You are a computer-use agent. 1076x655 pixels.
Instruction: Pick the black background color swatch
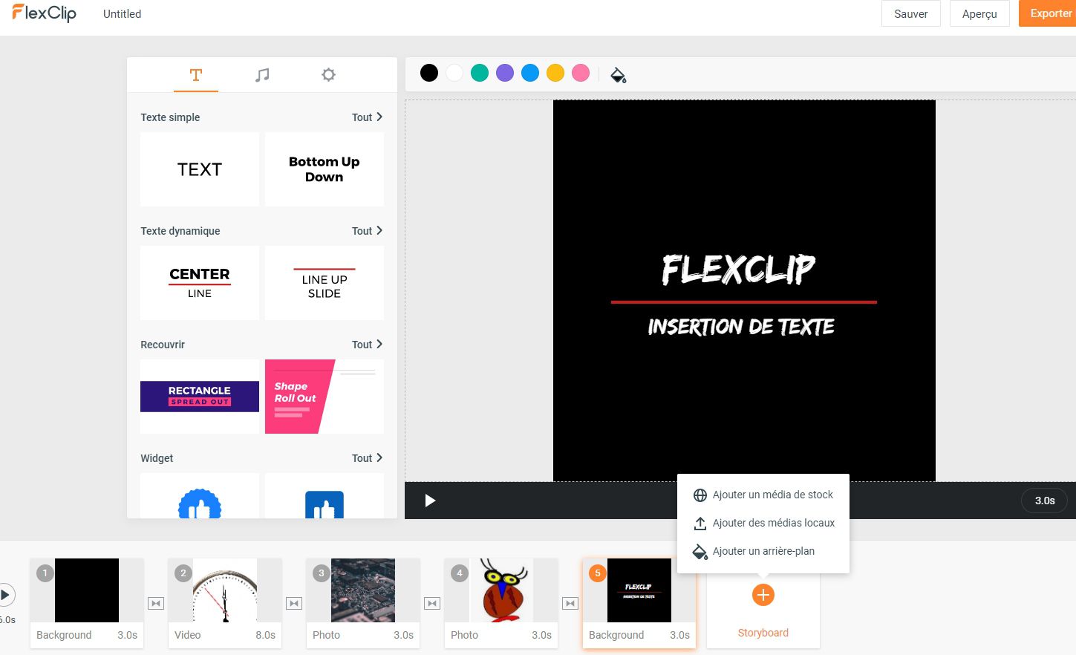pos(429,73)
